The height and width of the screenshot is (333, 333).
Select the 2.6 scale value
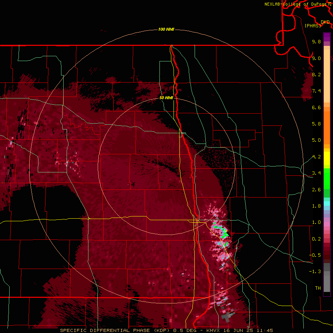click(316, 190)
